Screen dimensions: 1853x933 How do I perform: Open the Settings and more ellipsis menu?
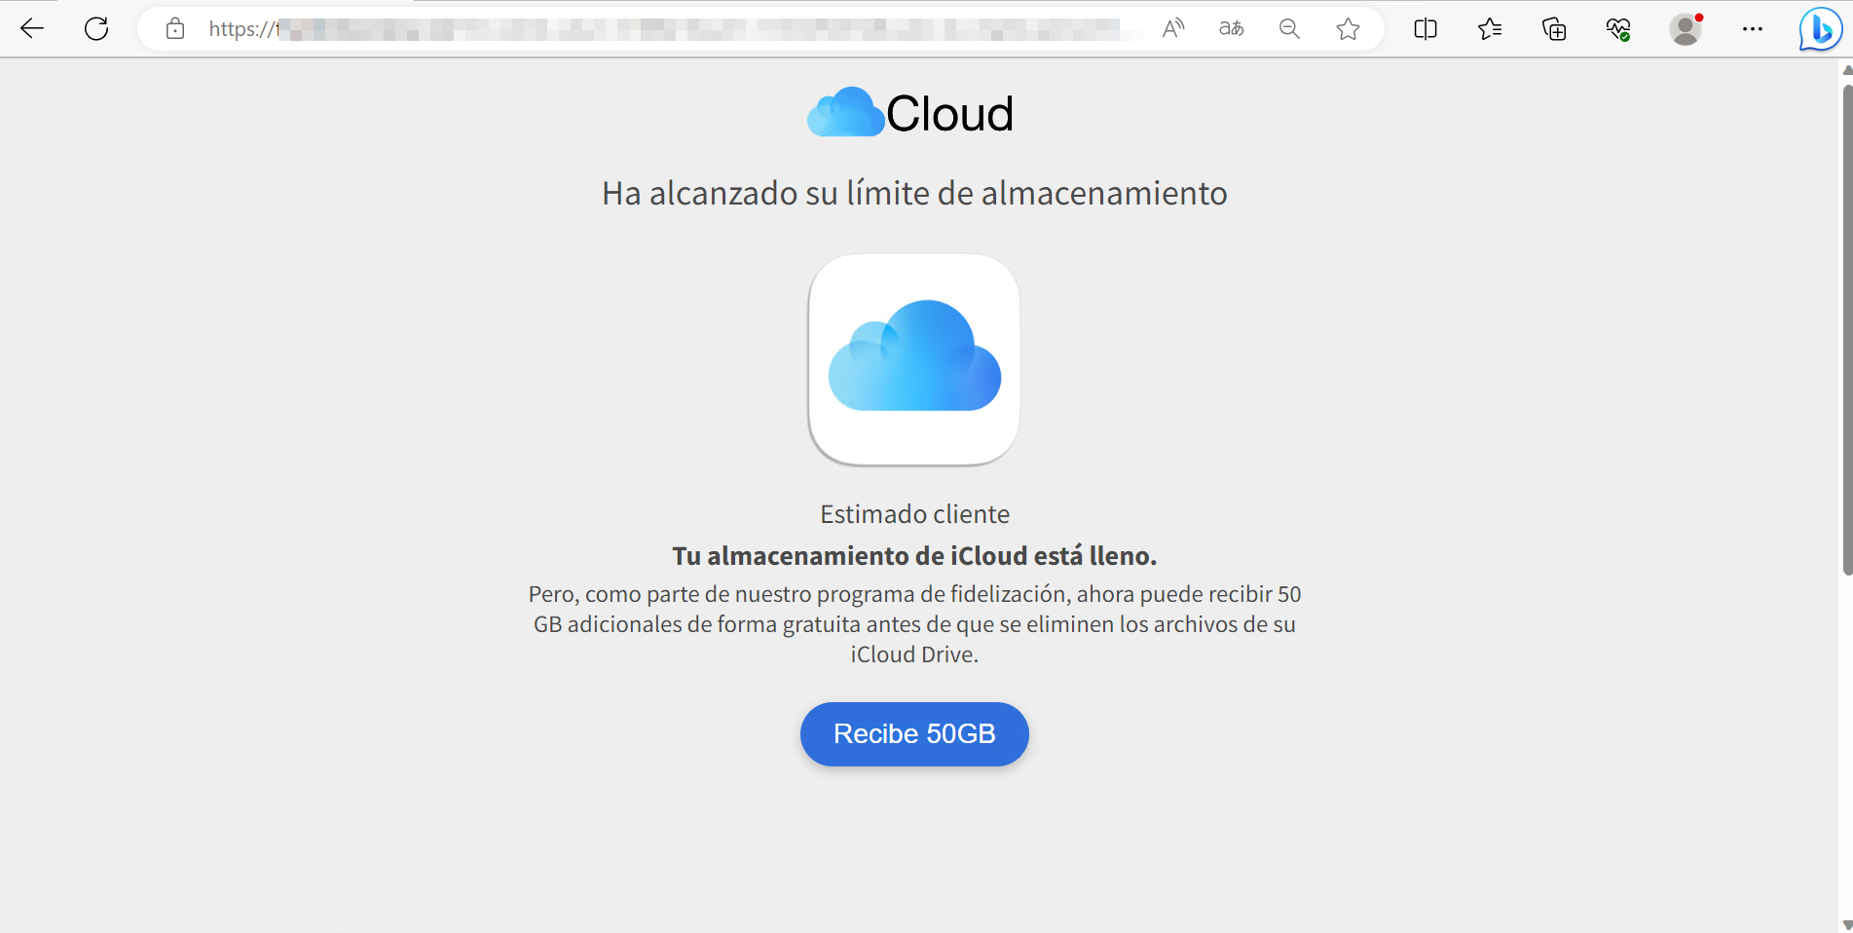pyautogui.click(x=1753, y=29)
